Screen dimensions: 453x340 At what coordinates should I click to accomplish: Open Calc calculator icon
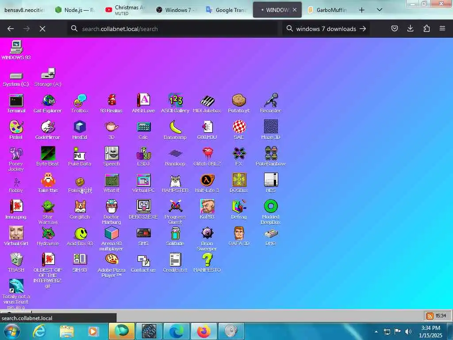pyautogui.click(x=143, y=130)
